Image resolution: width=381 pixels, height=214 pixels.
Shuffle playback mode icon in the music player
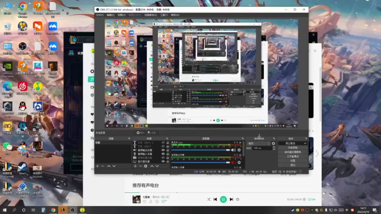[209, 199]
